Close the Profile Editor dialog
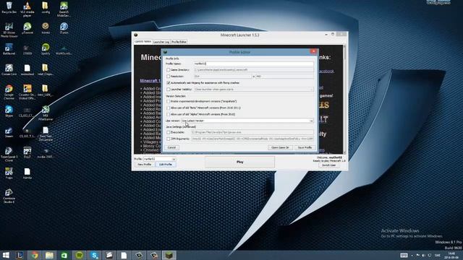 [313, 51]
